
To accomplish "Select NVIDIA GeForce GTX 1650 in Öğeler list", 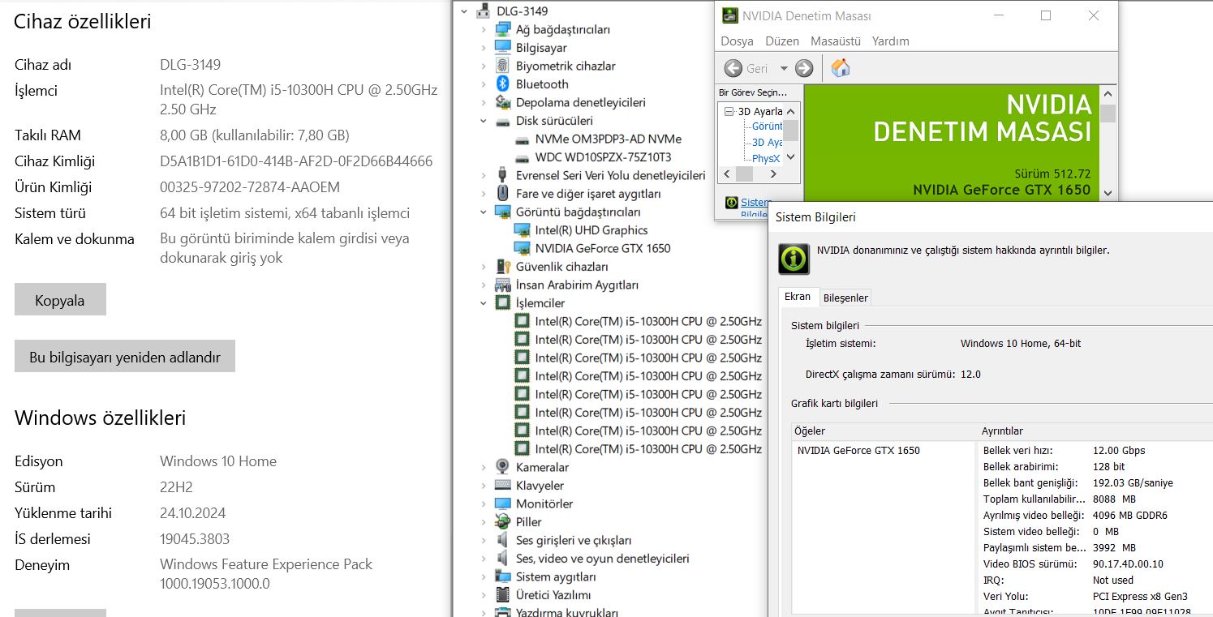I will pos(858,450).
